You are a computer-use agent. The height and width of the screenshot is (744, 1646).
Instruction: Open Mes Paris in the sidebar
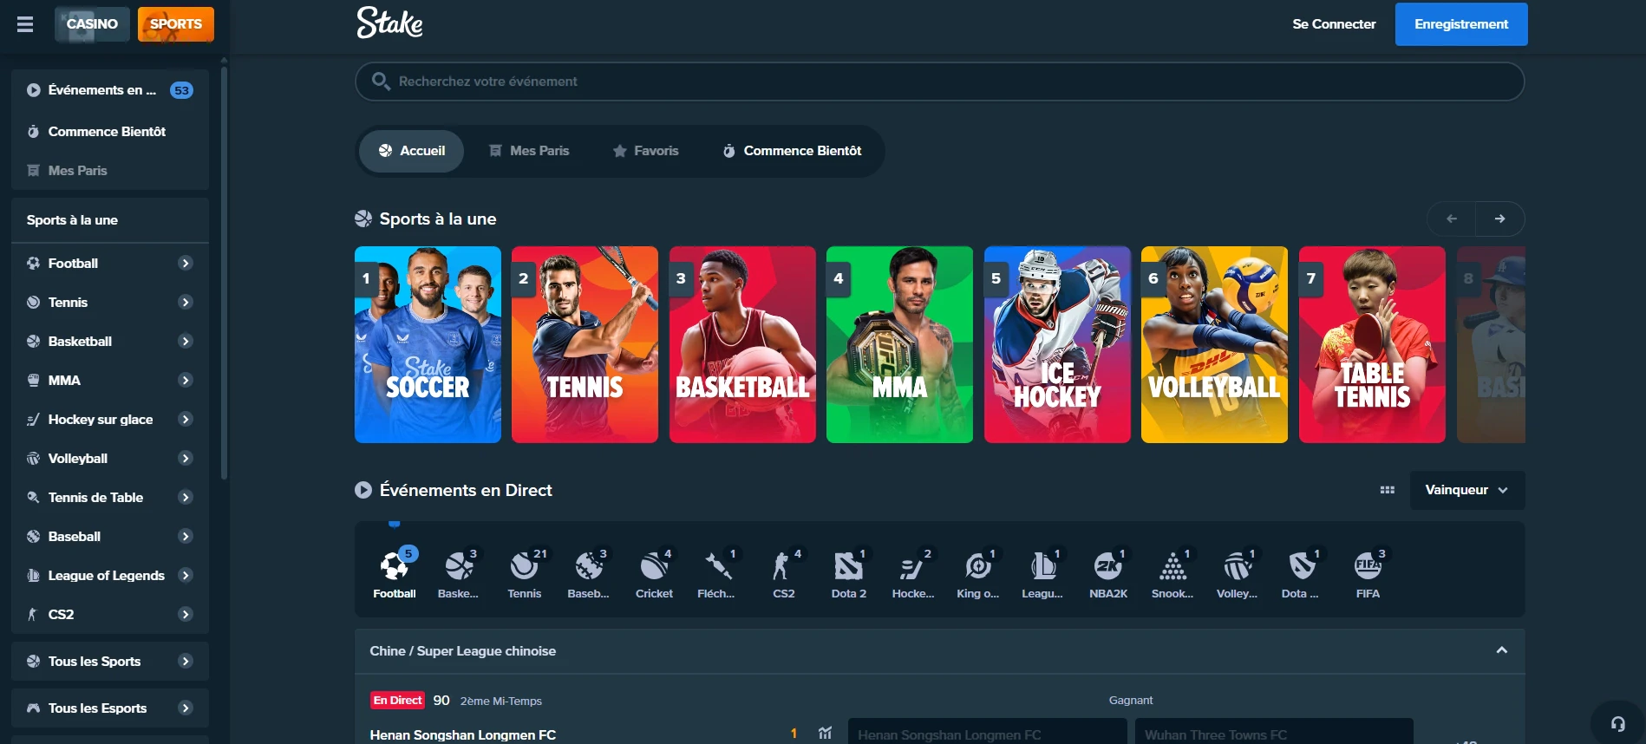click(x=110, y=171)
